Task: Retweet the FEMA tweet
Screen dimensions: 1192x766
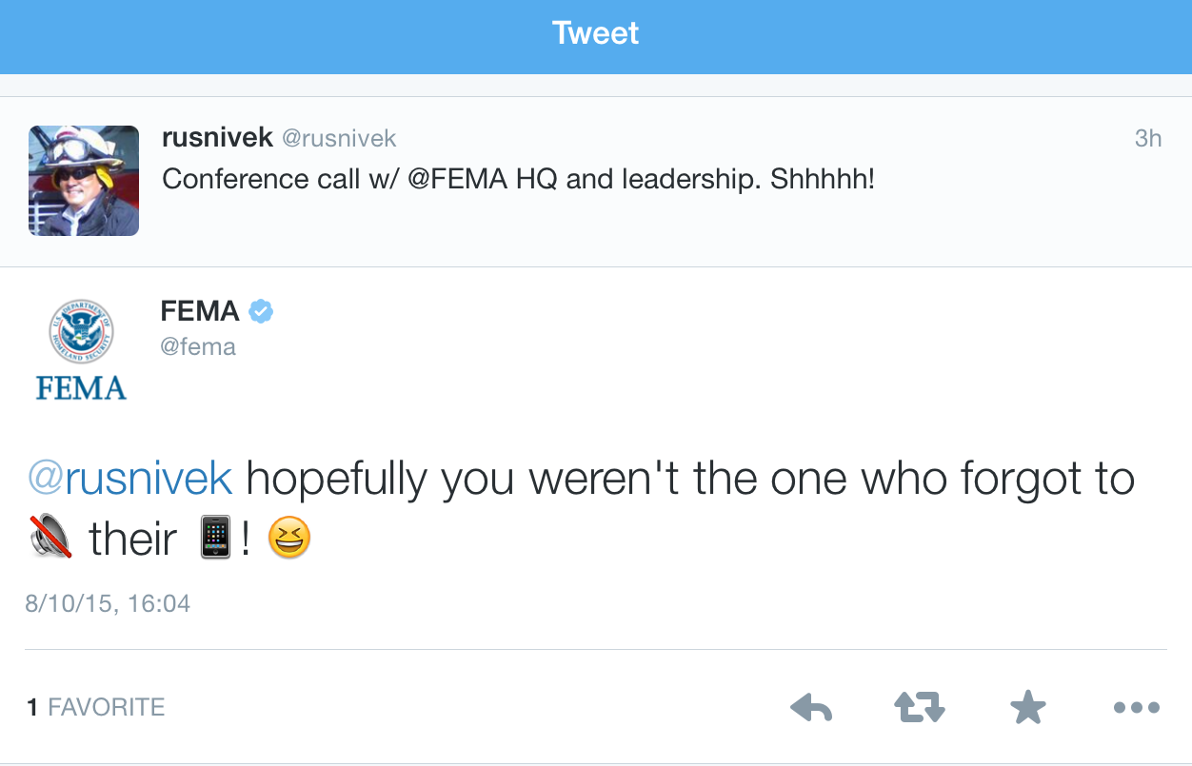Action: pyautogui.click(x=919, y=707)
